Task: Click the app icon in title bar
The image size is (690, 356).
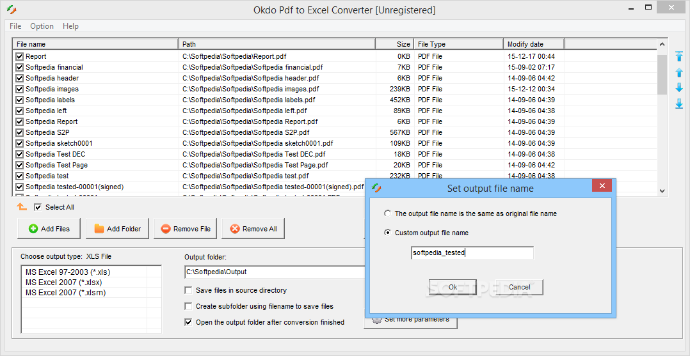Action: tap(11, 9)
